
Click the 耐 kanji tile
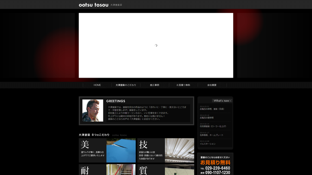92,170
